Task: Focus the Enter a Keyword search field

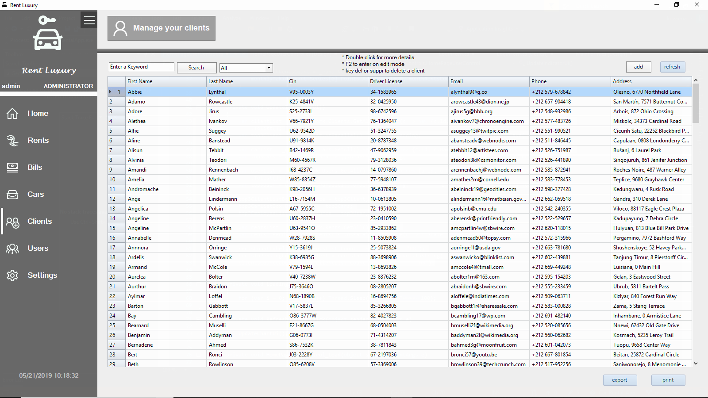Action: pos(142,67)
